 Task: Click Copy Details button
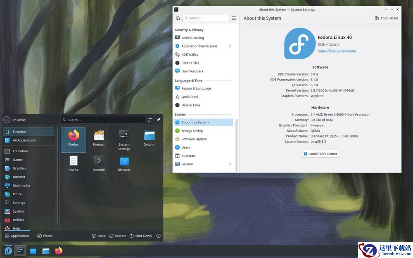click(387, 18)
